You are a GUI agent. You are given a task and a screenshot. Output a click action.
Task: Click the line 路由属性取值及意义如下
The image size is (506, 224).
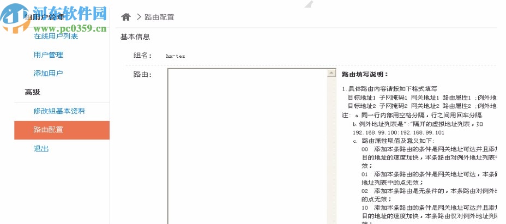(x=398, y=141)
